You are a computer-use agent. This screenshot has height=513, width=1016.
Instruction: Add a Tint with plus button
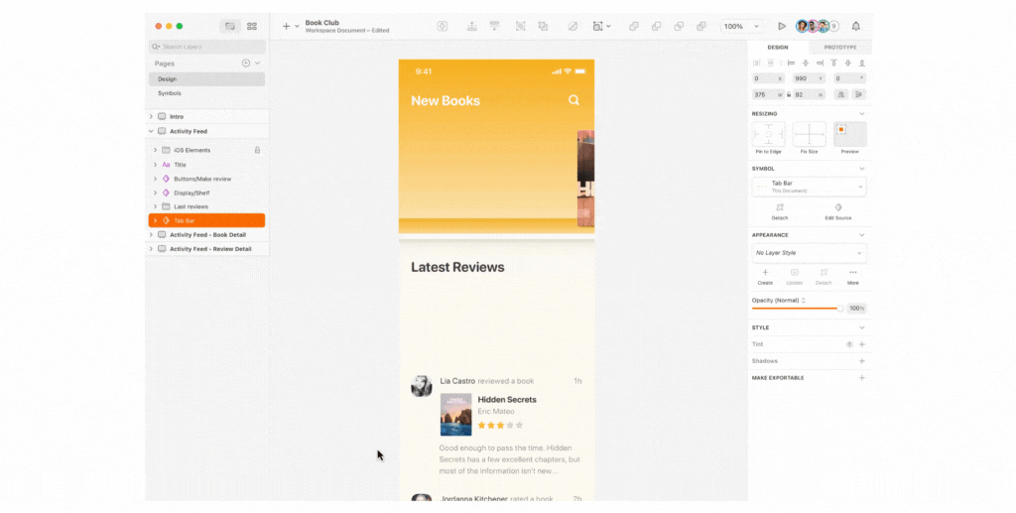[862, 344]
